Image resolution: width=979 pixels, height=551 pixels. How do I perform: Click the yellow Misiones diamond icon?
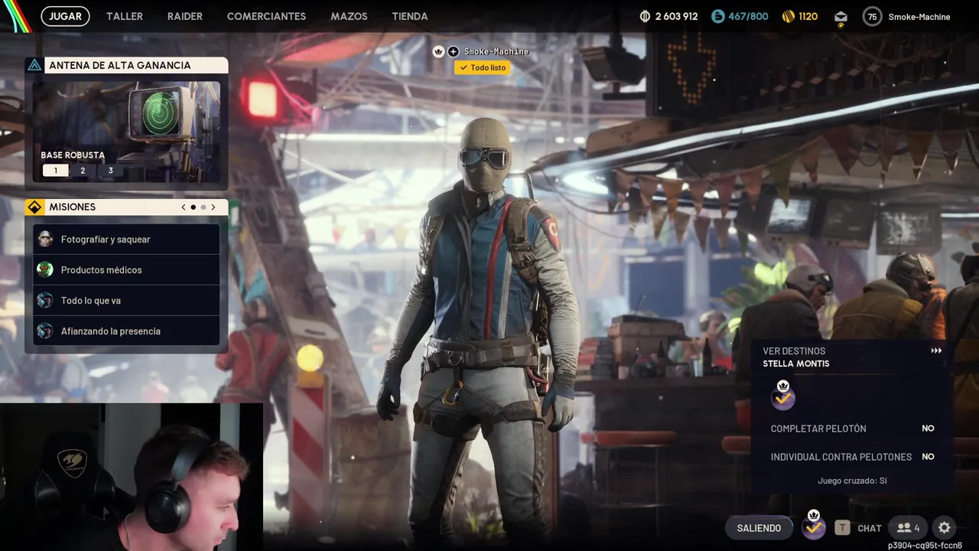pyautogui.click(x=34, y=207)
